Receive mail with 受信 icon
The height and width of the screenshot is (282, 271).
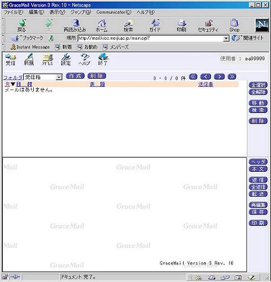[x=11, y=59]
